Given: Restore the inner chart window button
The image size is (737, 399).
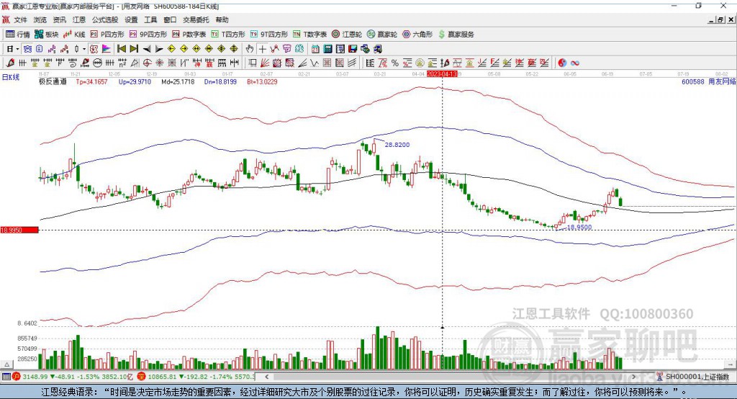Looking at the screenshot, I should coord(720,19).
